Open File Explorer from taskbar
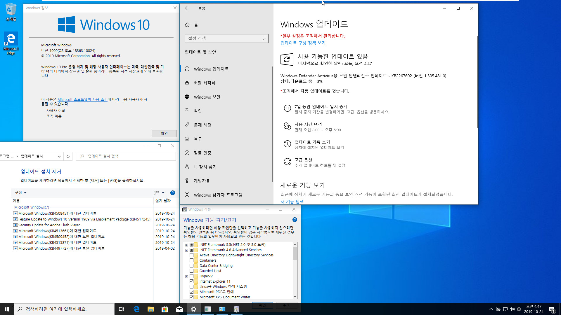The width and height of the screenshot is (561, 315). coord(150,309)
